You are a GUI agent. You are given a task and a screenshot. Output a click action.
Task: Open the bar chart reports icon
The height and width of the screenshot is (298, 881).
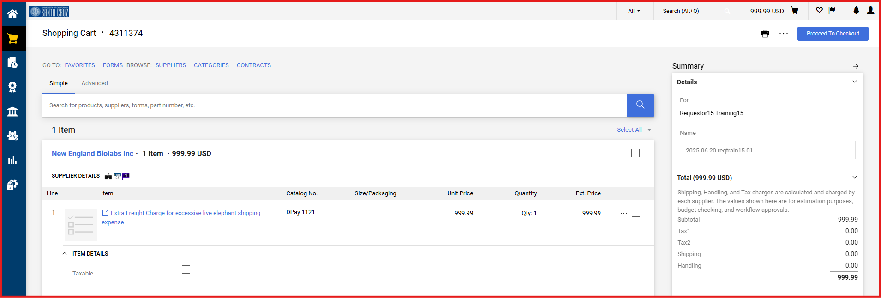click(x=12, y=160)
